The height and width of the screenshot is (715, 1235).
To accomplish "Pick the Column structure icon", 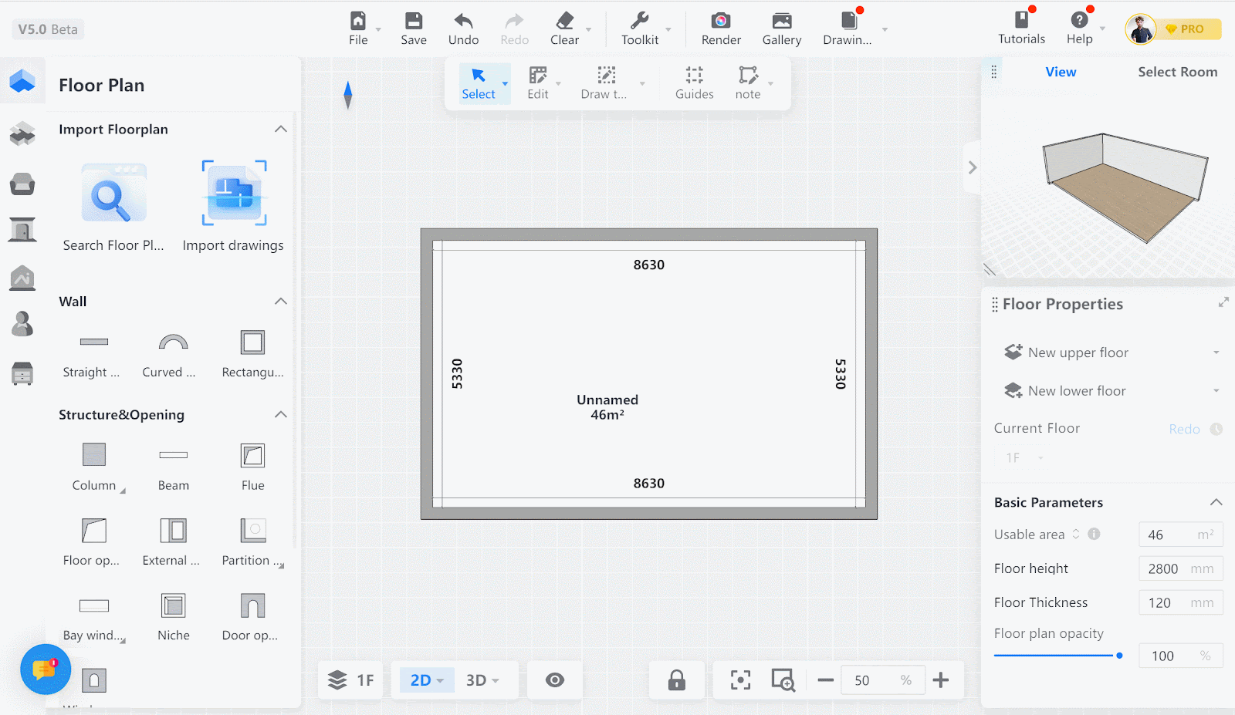I will click(94, 455).
